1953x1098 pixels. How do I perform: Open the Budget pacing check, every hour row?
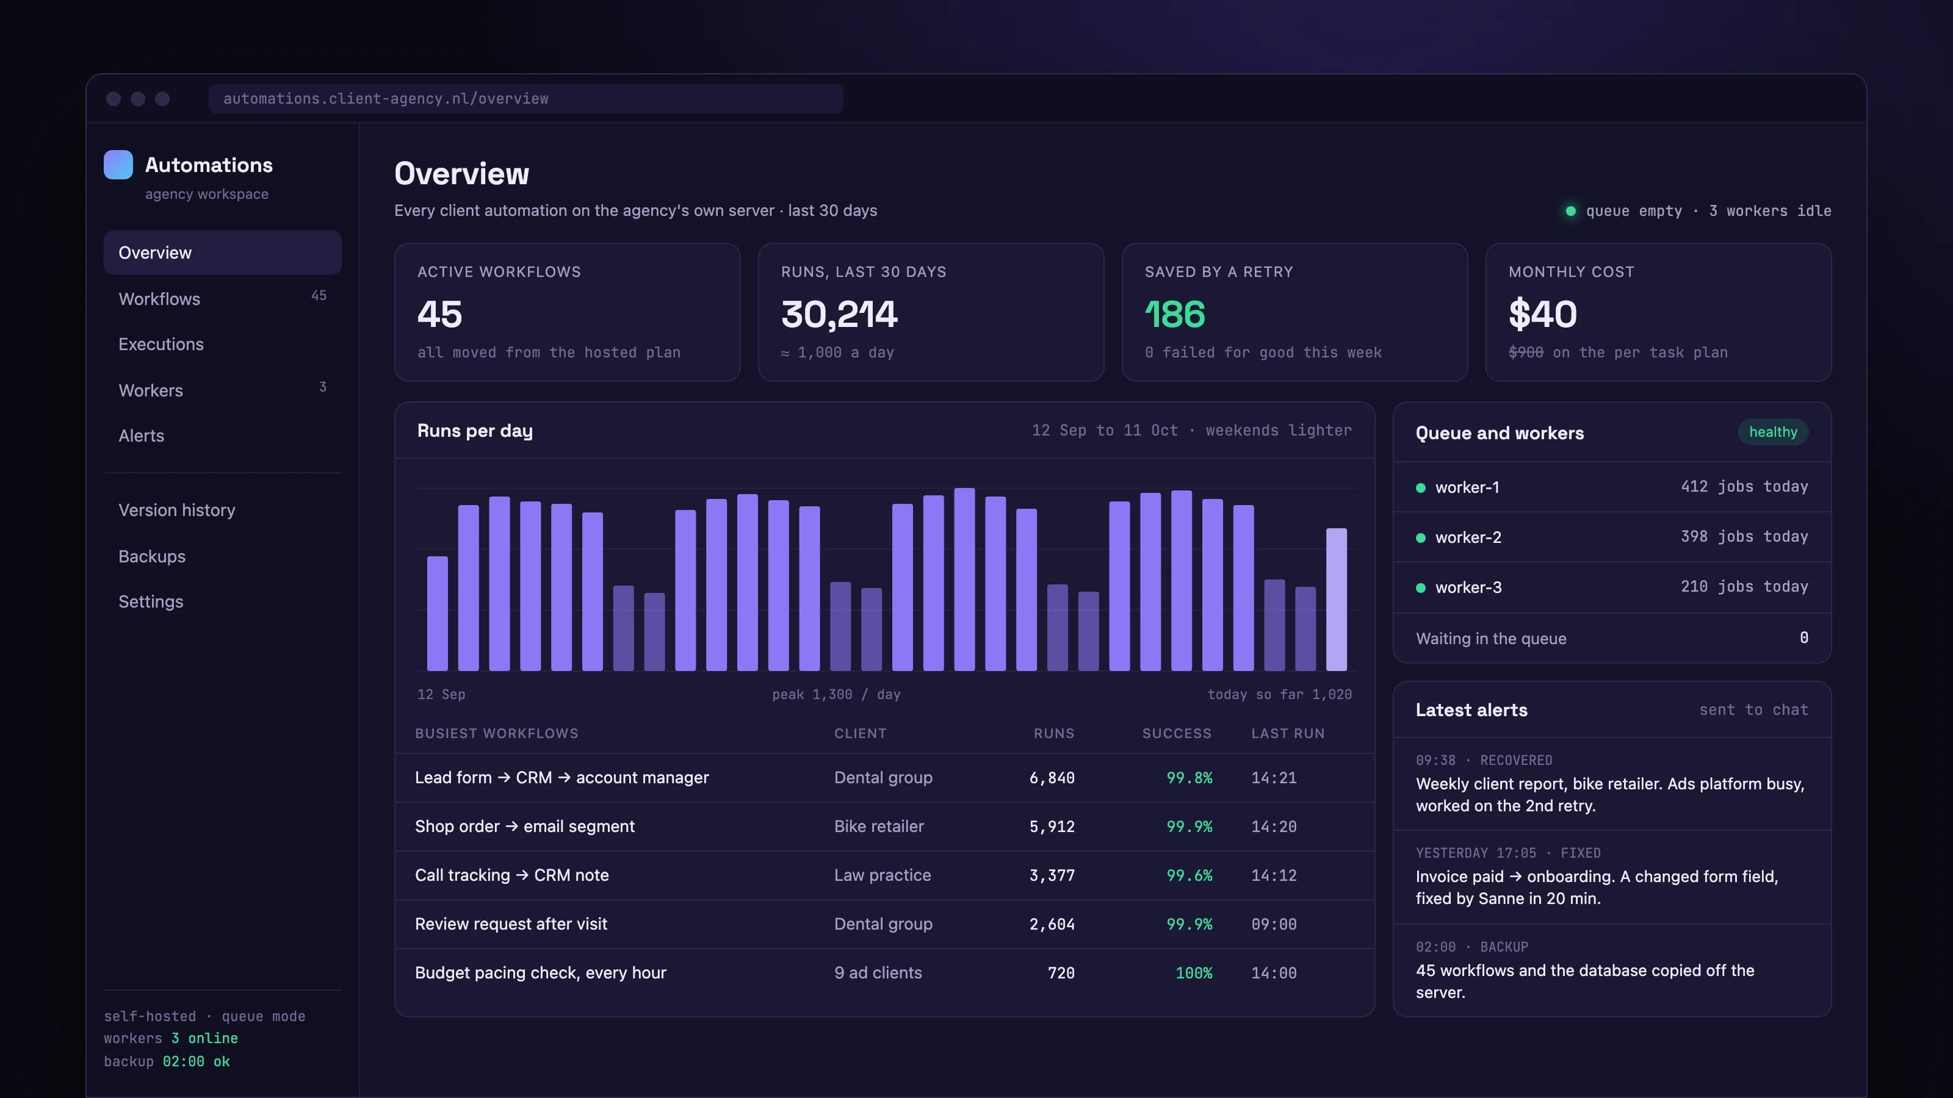pos(884,973)
